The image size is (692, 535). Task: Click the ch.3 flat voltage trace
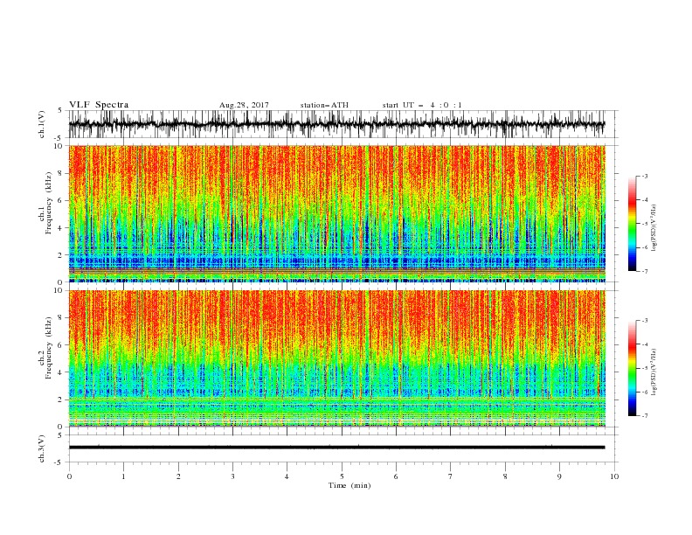tap(336, 448)
